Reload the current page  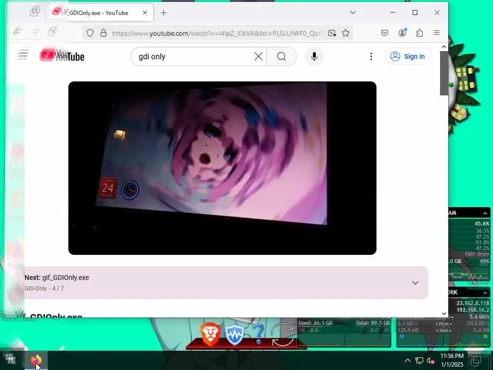pyautogui.click(x=52, y=32)
